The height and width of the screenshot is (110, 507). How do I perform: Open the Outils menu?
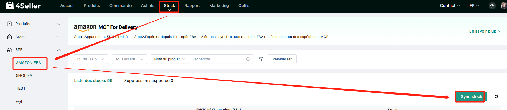tap(244, 6)
